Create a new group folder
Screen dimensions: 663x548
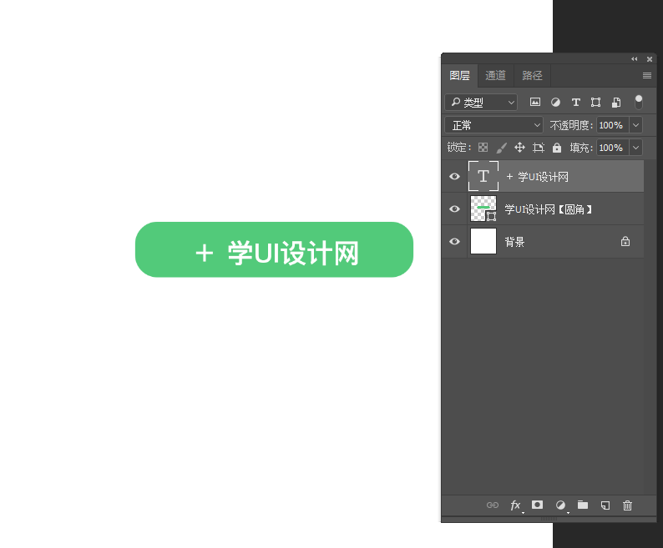click(x=583, y=505)
